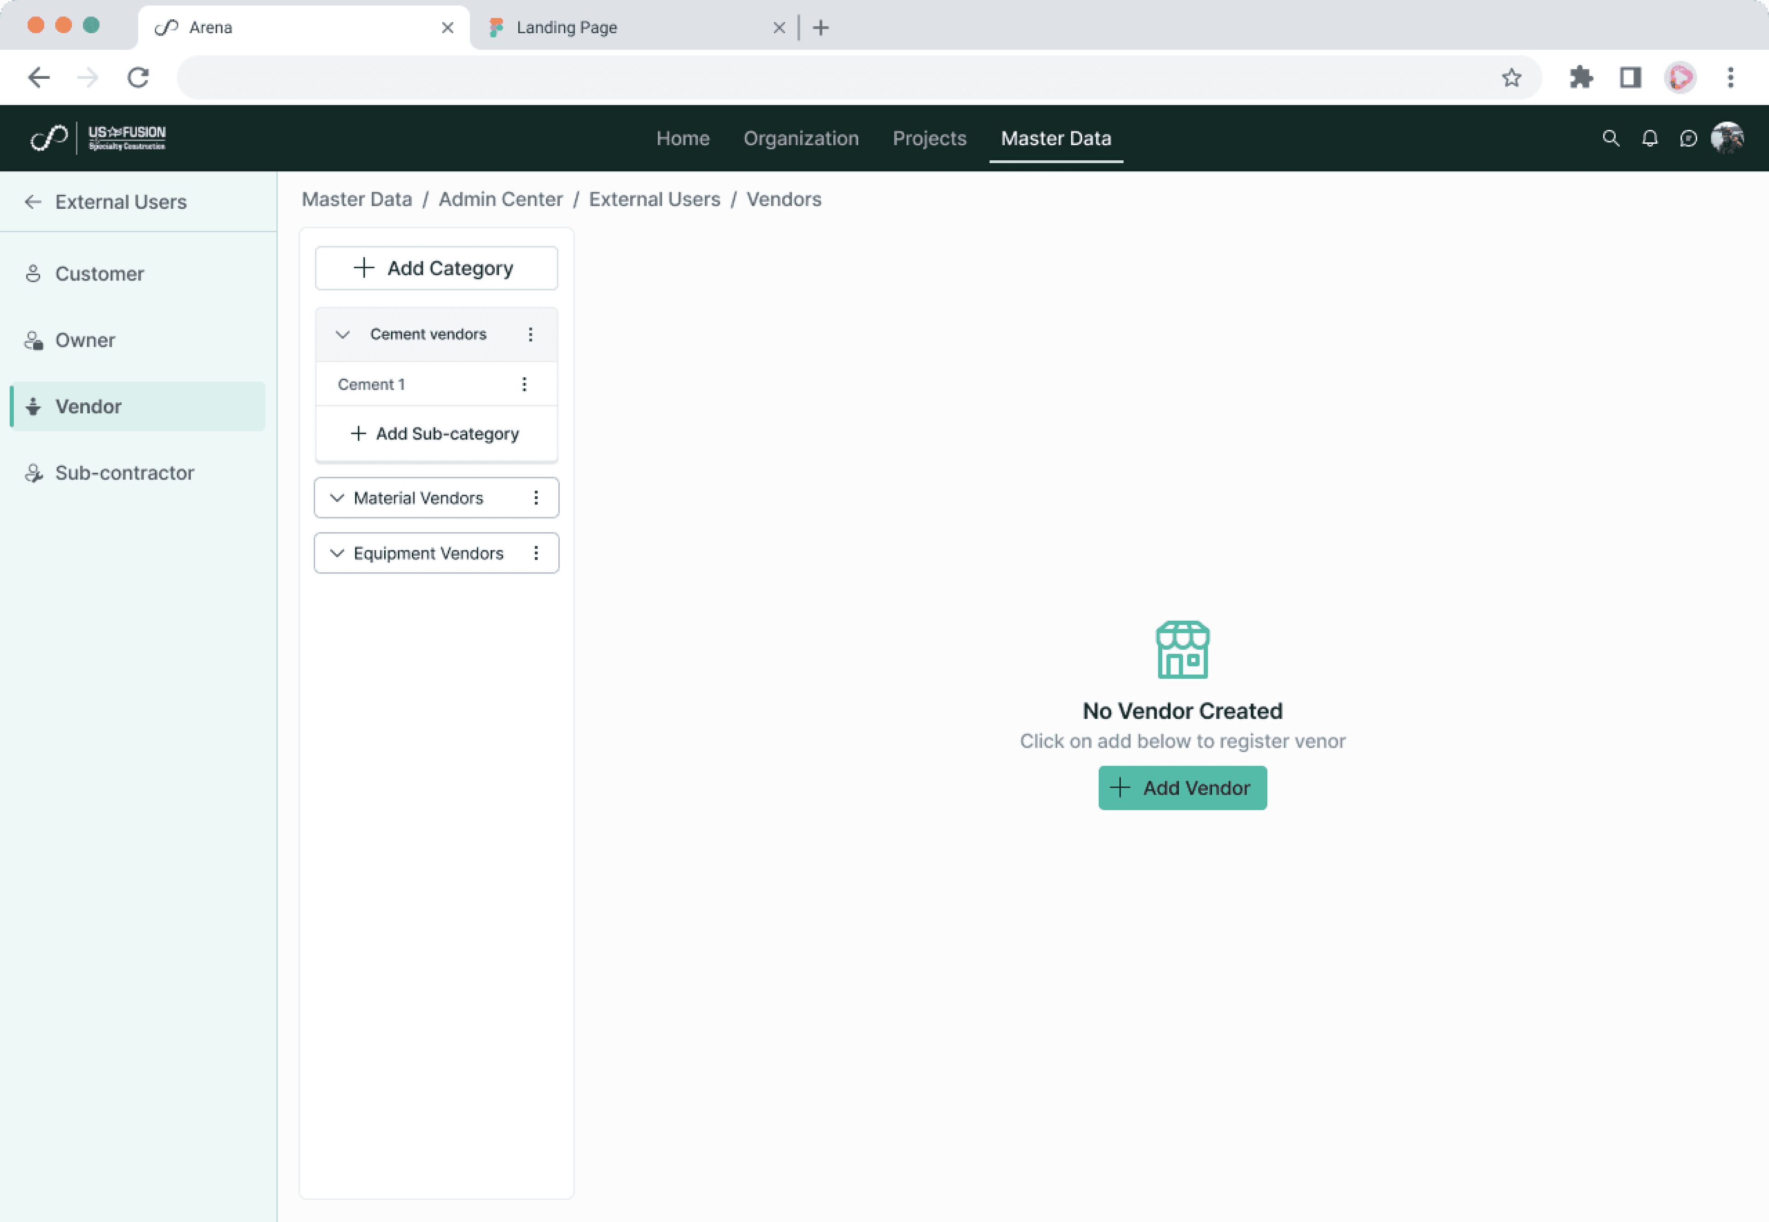Open notifications bell icon
The image size is (1769, 1222).
coord(1650,139)
